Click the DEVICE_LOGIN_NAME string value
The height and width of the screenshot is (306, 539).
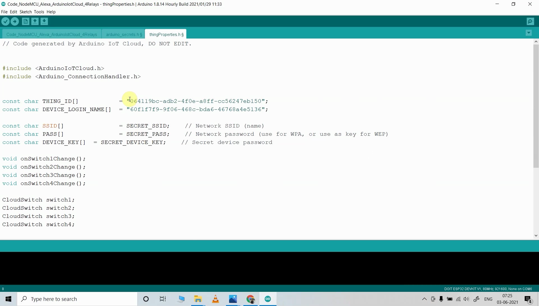[195, 109]
